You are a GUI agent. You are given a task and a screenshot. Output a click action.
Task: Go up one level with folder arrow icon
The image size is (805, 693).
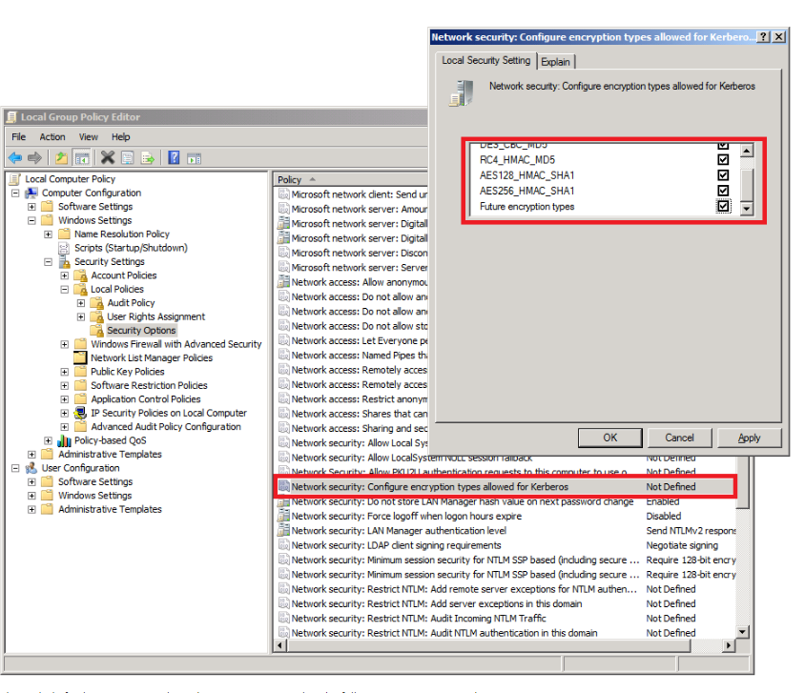62,158
